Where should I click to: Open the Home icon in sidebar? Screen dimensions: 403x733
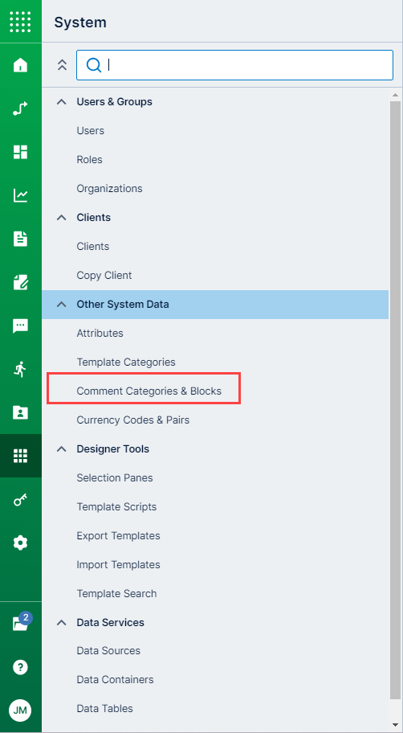point(20,65)
